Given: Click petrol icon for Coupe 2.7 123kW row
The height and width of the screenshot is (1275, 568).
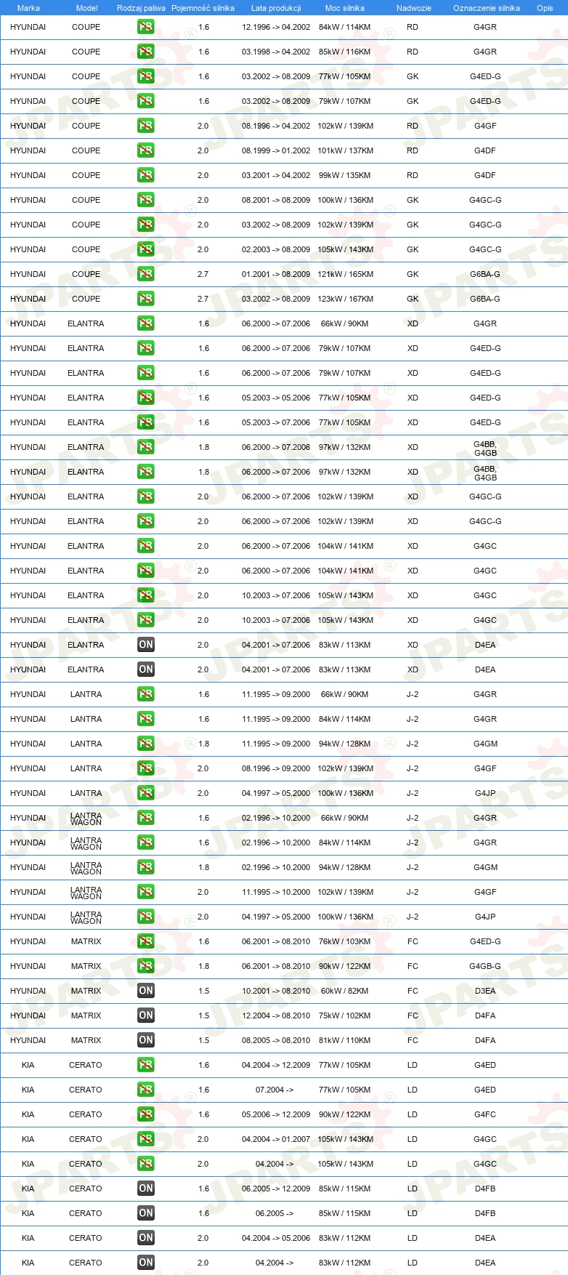Looking at the screenshot, I should (146, 299).
